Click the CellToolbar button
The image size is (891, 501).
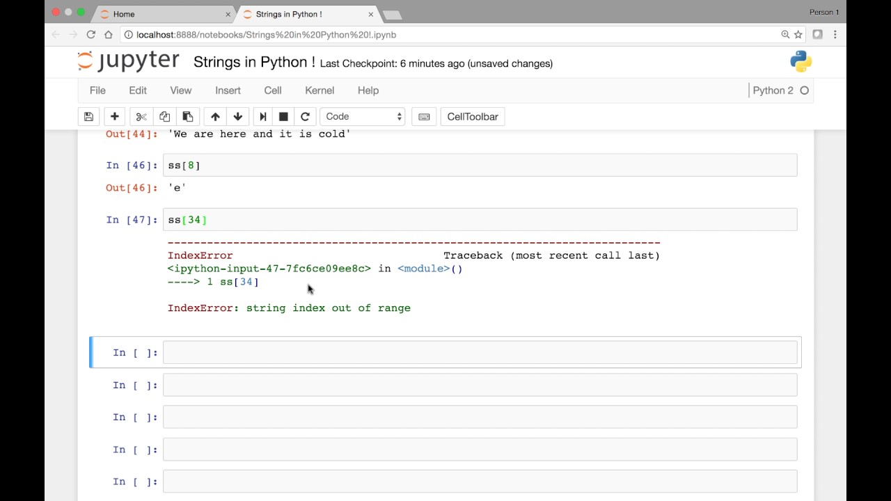click(473, 117)
